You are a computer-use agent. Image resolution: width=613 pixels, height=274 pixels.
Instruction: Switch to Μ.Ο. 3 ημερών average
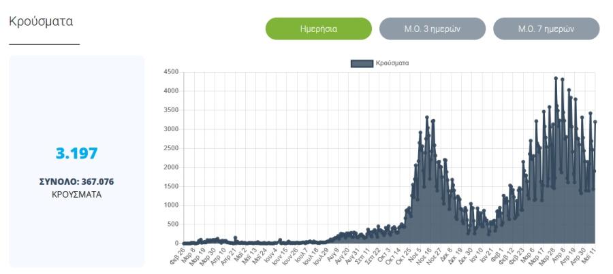coord(433,29)
